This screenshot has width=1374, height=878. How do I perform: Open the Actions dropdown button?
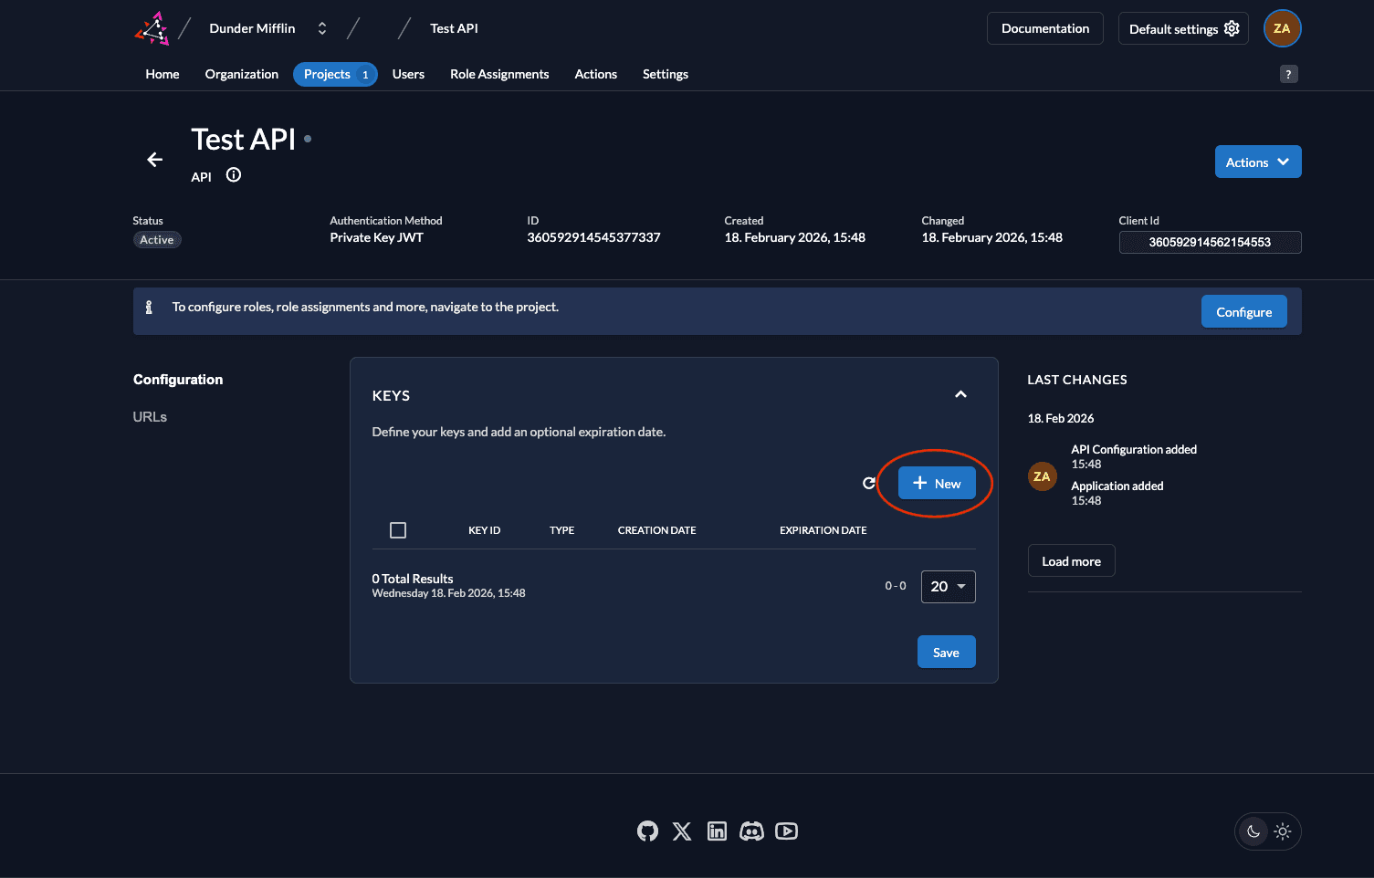tap(1257, 162)
